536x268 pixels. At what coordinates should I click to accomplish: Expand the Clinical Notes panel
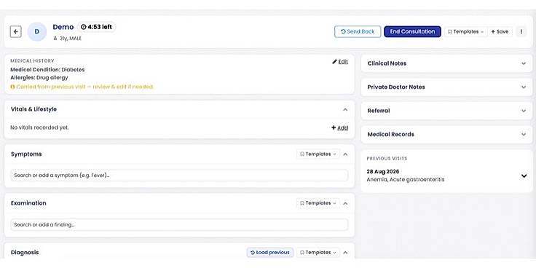coord(446,63)
